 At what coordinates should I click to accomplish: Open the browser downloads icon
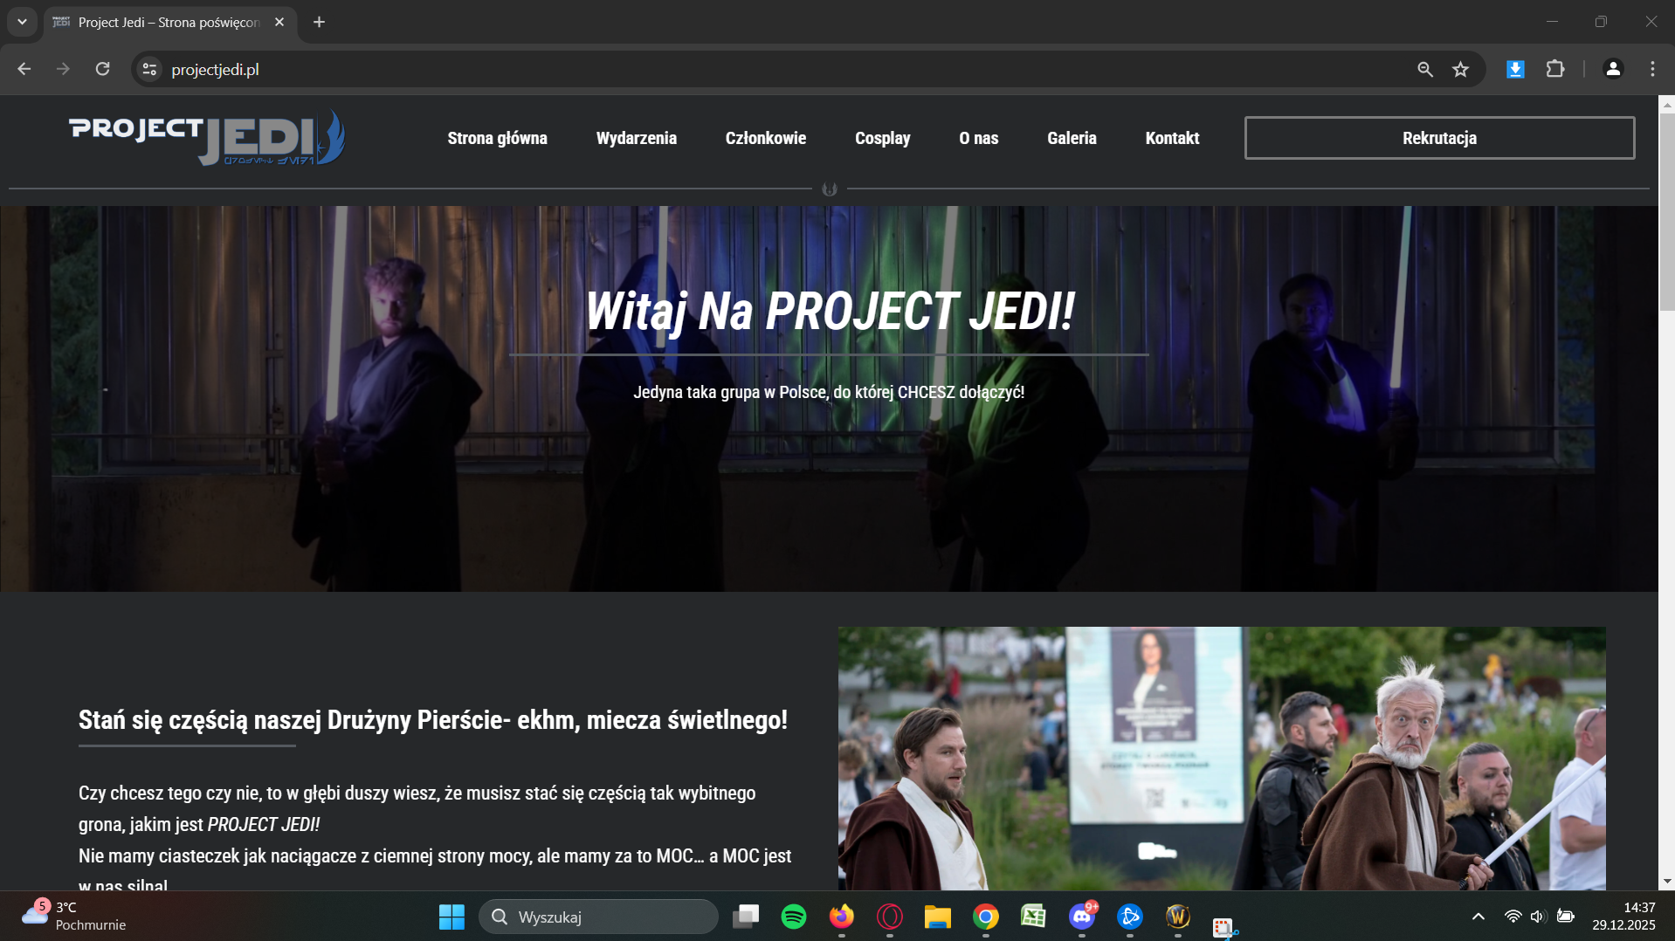coord(1515,69)
